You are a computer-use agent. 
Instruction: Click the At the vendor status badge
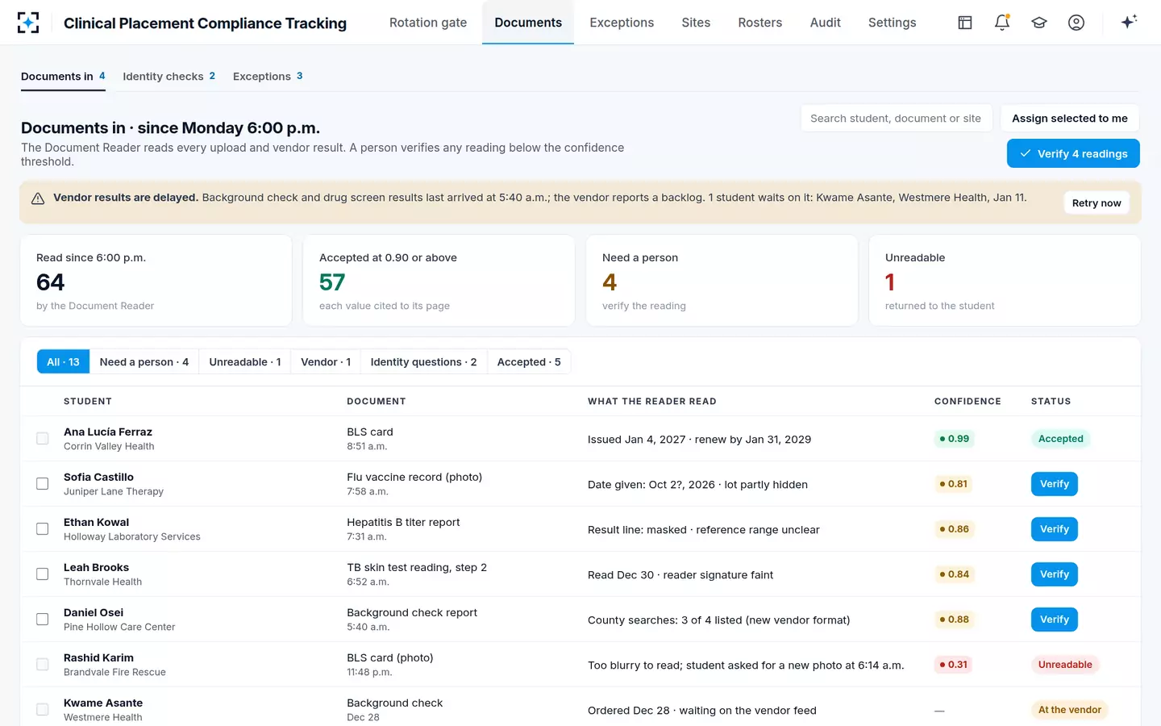point(1070,710)
